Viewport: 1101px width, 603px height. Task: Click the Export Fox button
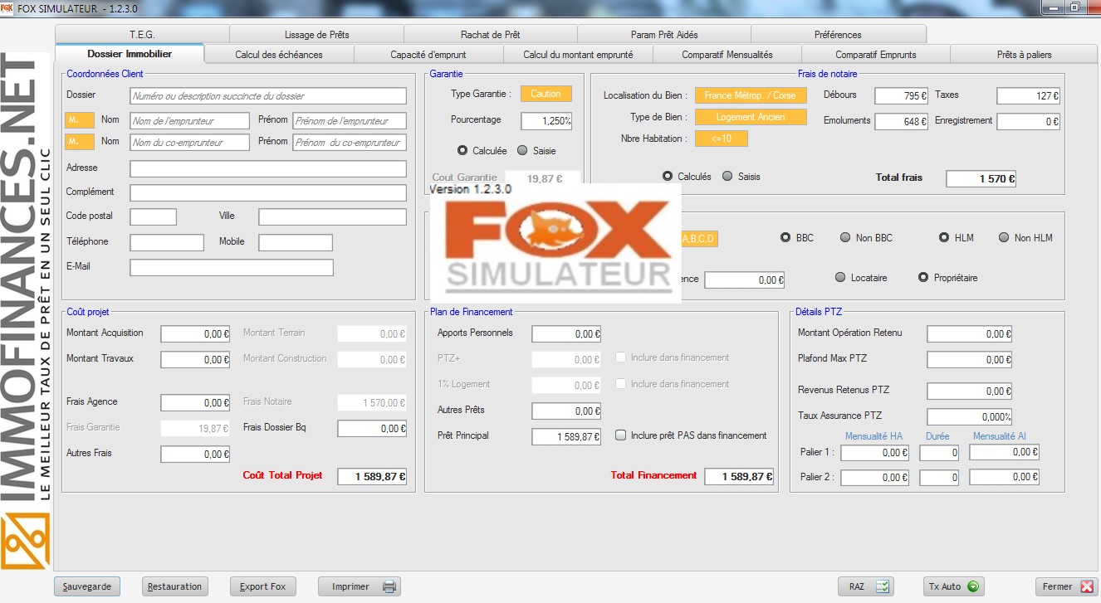point(262,586)
